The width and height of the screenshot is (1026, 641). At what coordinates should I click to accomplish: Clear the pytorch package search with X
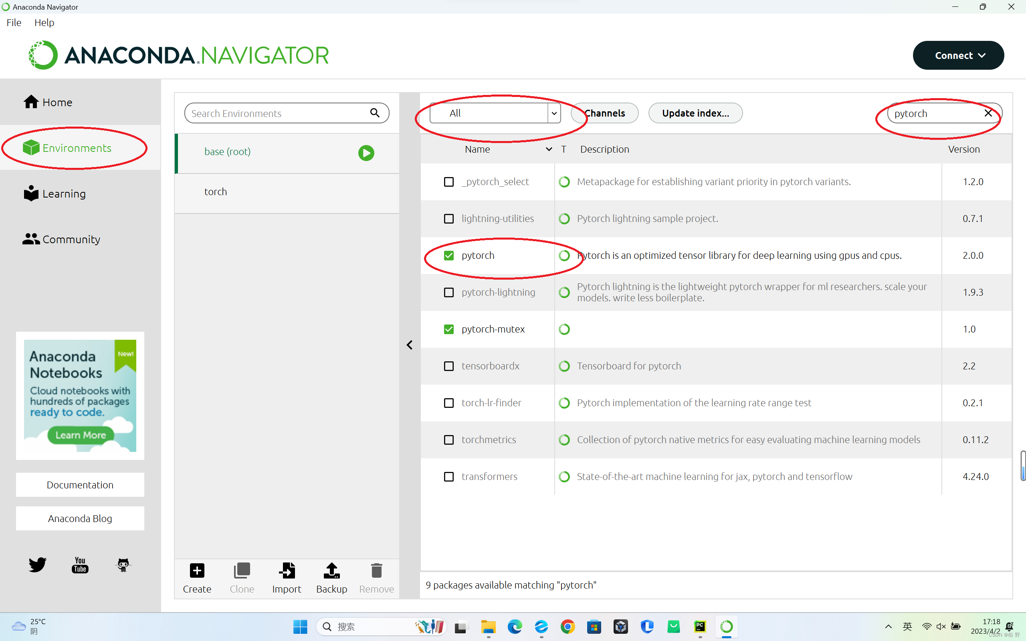[x=988, y=113]
